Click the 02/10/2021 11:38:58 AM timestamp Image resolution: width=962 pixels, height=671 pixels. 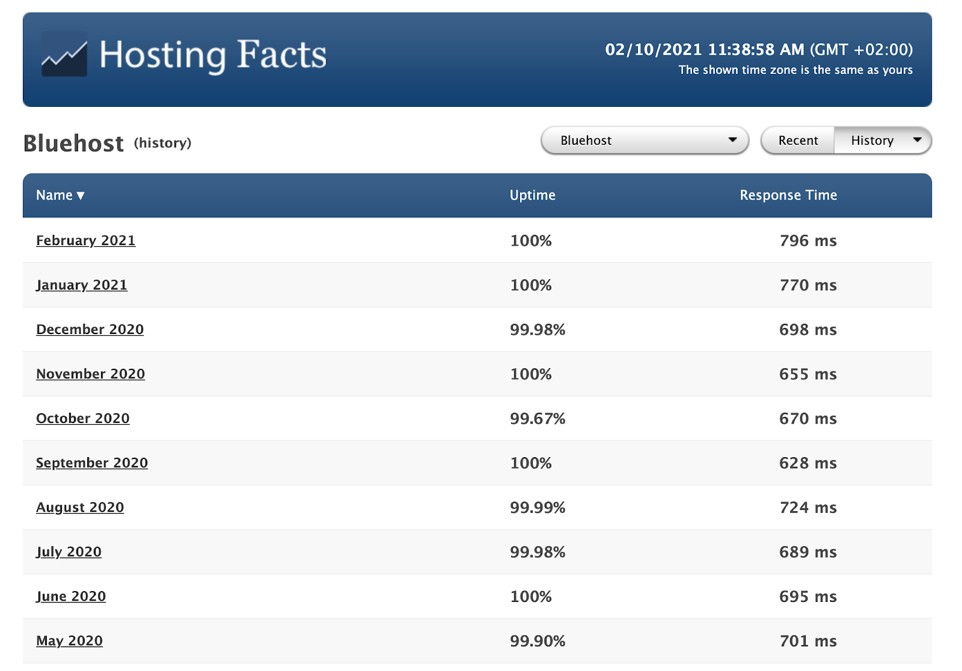click(x=705, y=49)
